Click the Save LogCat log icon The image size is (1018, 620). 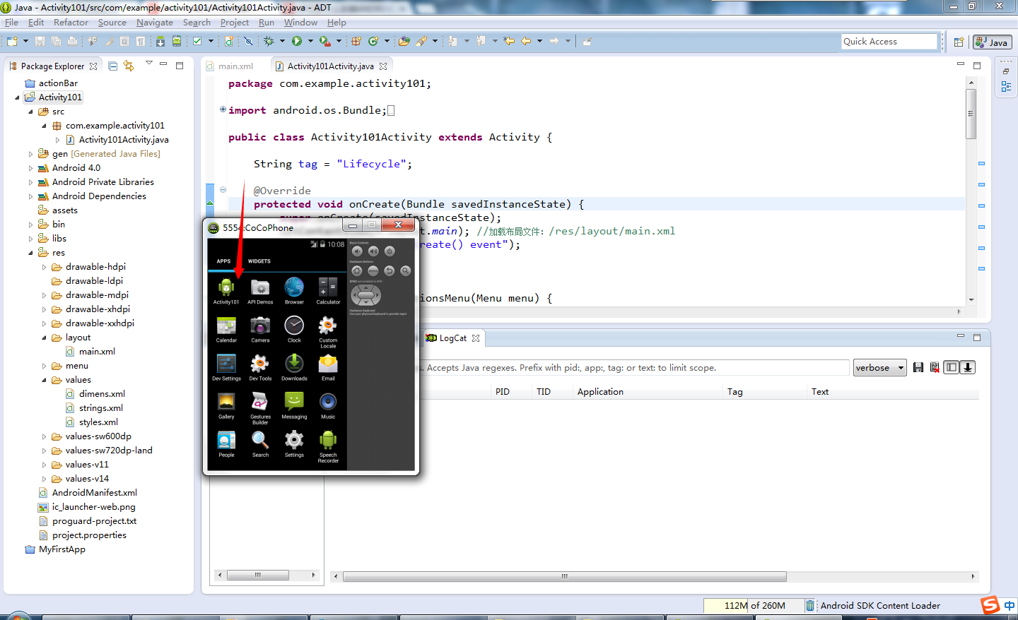[918, 367]
